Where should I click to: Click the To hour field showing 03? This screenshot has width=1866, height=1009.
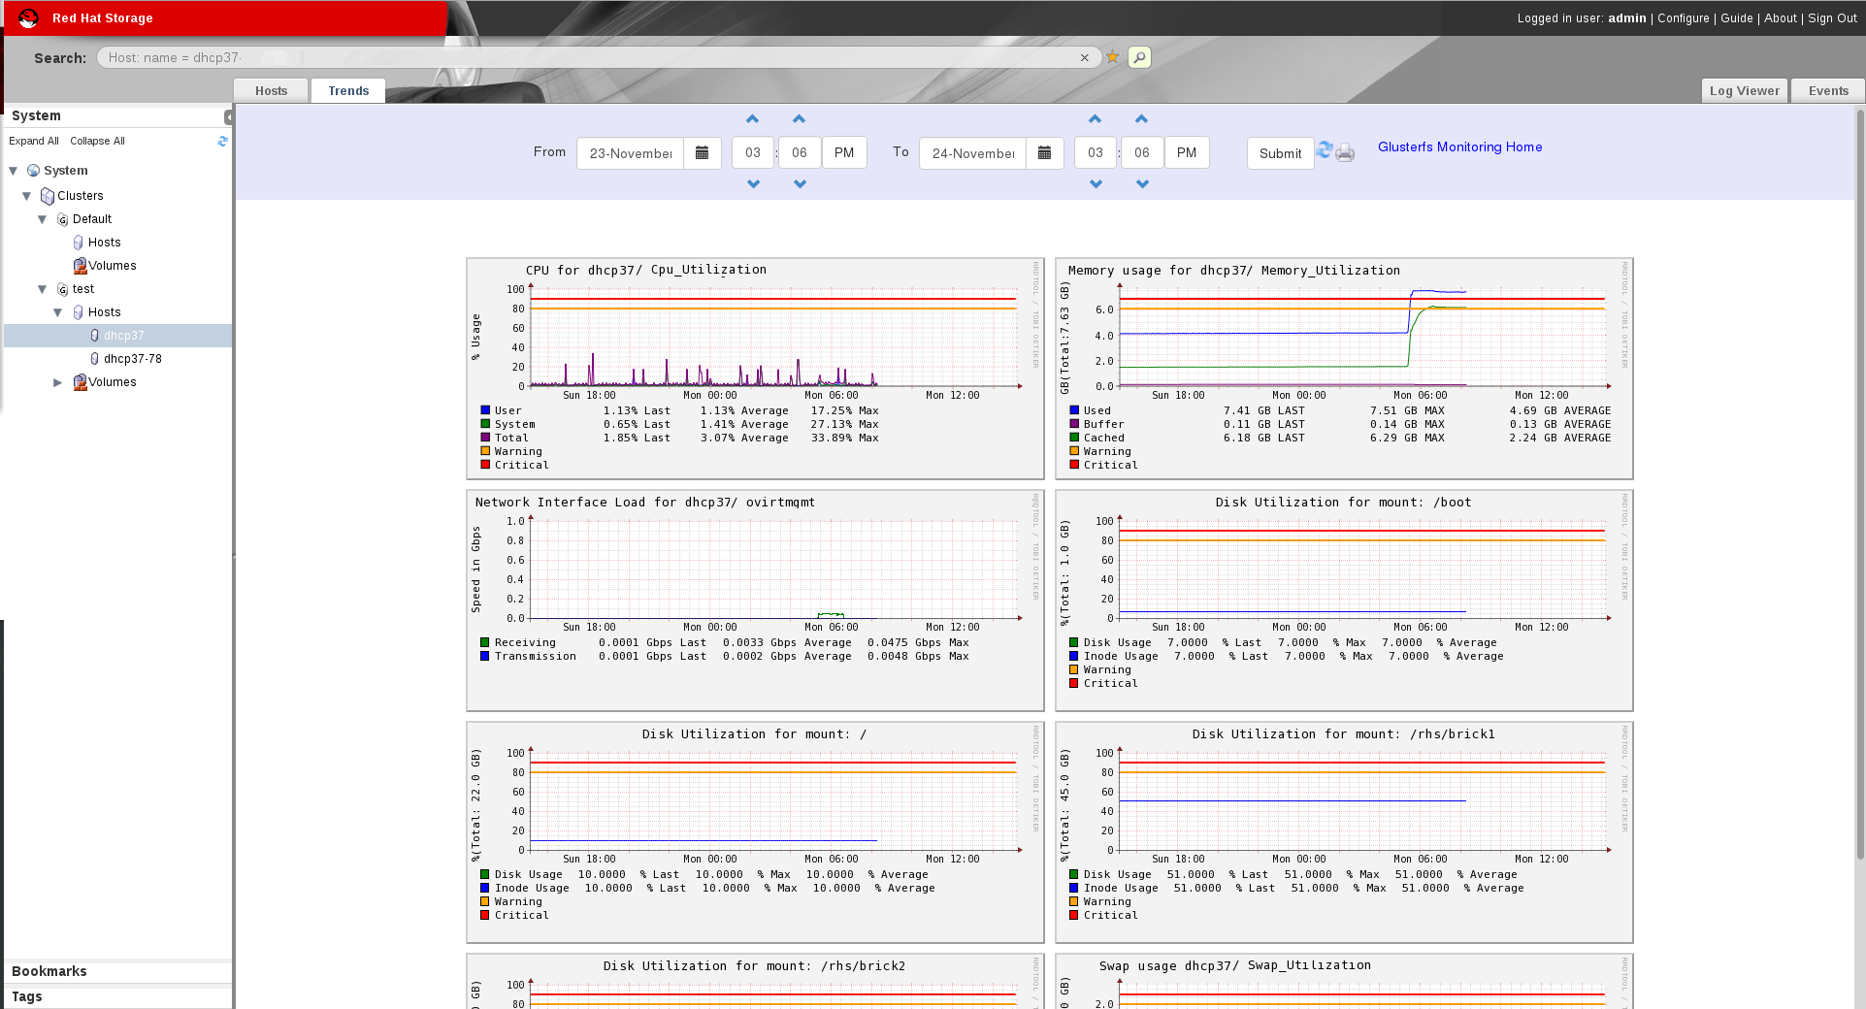[x=1096, y=152]
